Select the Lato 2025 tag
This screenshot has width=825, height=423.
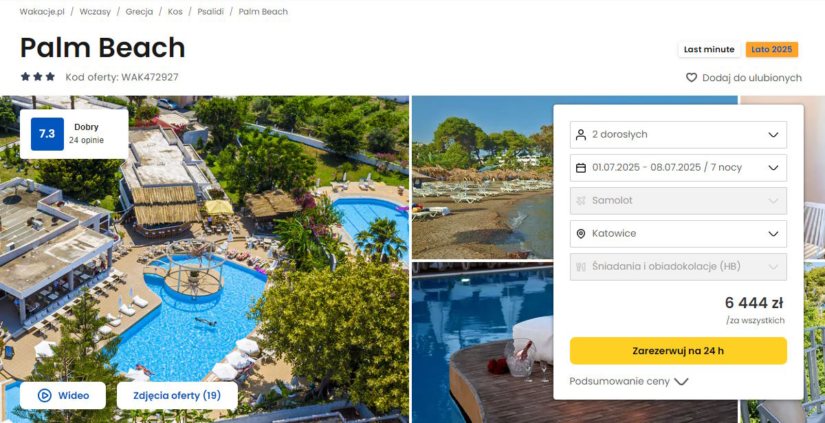coord(772,50)
